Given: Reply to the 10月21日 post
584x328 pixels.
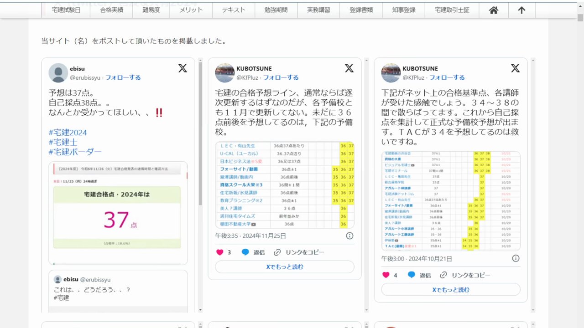Looking at the screenshot, I should [419, 275].
